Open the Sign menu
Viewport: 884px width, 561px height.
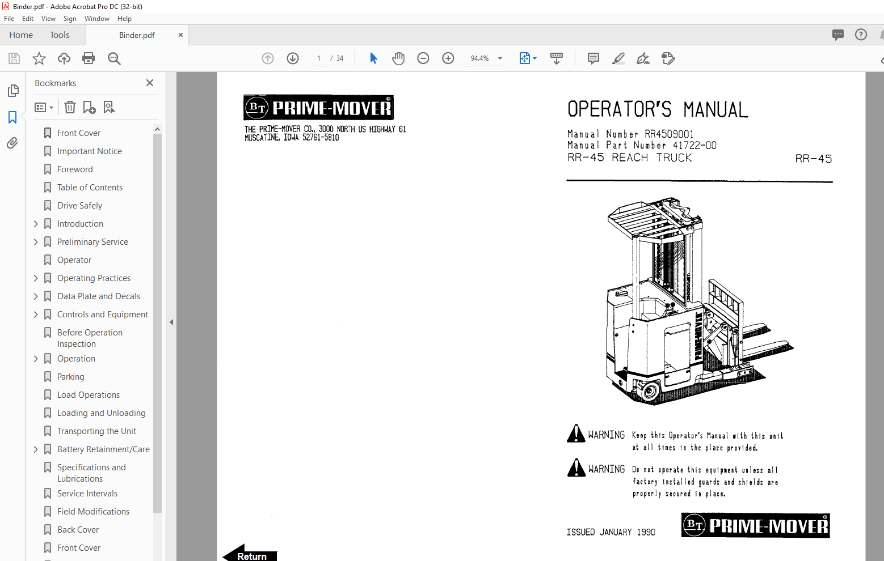tap(70, 19)
